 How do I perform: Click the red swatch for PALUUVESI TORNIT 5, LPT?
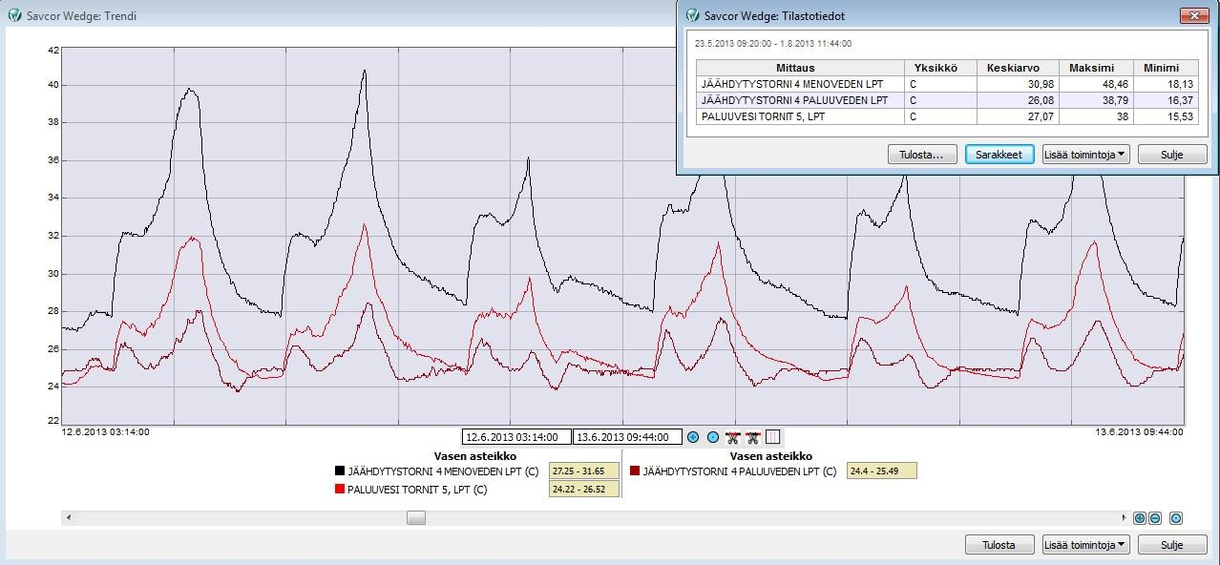339,490
